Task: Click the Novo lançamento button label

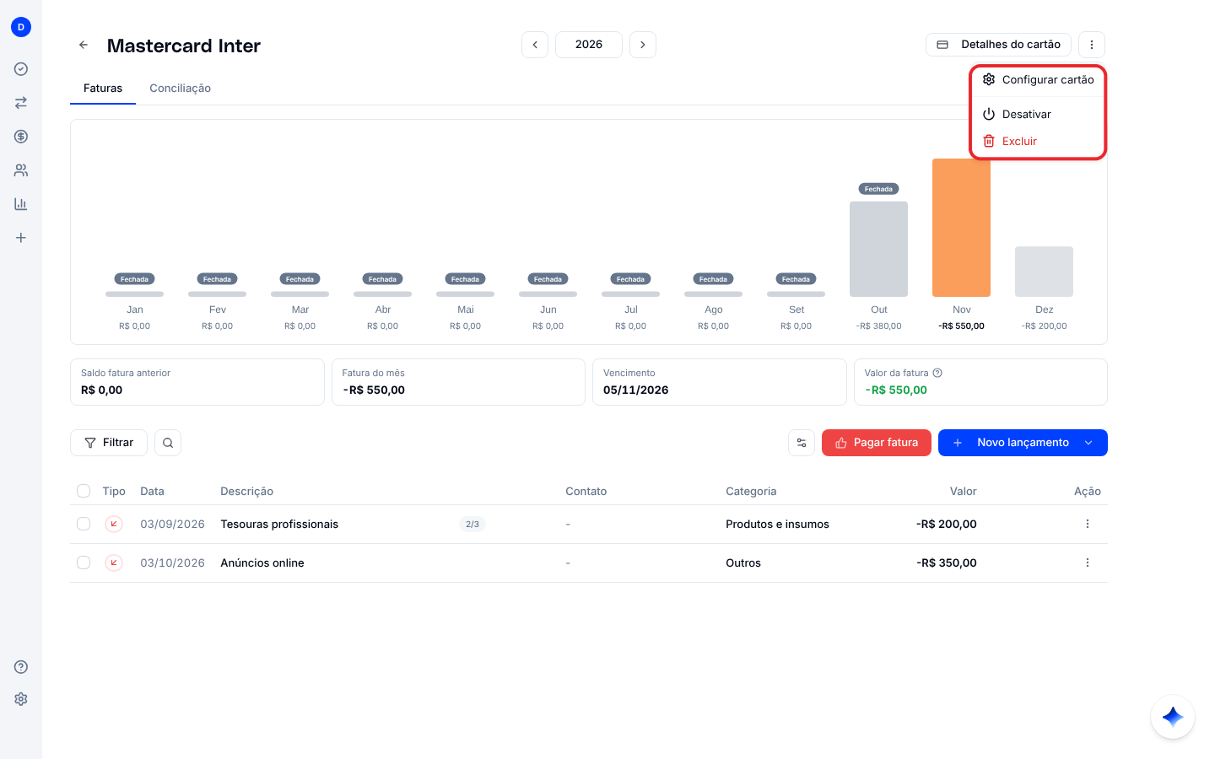Action: tap(1023, 443)
